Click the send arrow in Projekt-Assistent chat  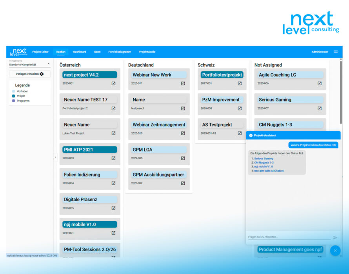click(x=335, y=237)
